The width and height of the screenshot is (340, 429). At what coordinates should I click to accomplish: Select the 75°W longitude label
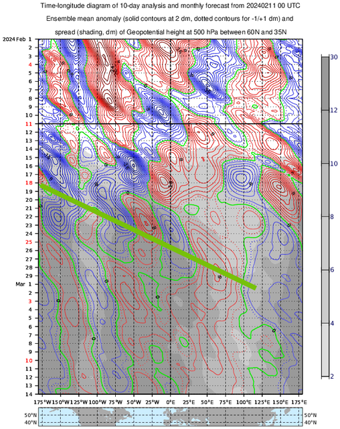pyautogui.click(x=116, y=402)
